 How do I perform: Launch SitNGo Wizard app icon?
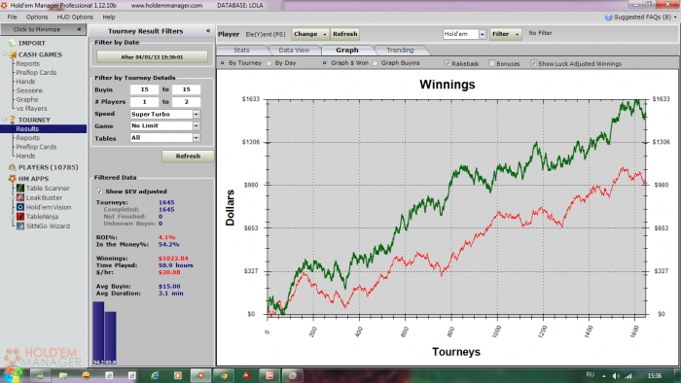20,226
